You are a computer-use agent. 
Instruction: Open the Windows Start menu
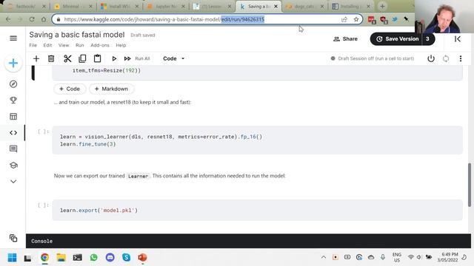[12, 258]
